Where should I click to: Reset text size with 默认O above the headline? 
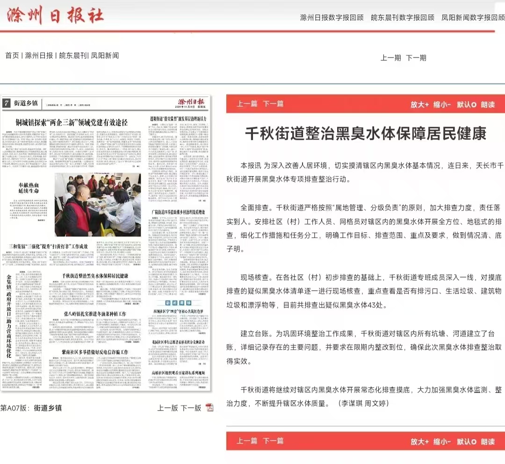point(467,104)
